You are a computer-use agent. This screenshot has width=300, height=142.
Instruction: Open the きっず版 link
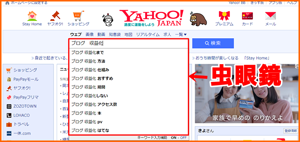pyautogui.click(x=257, y=3)
